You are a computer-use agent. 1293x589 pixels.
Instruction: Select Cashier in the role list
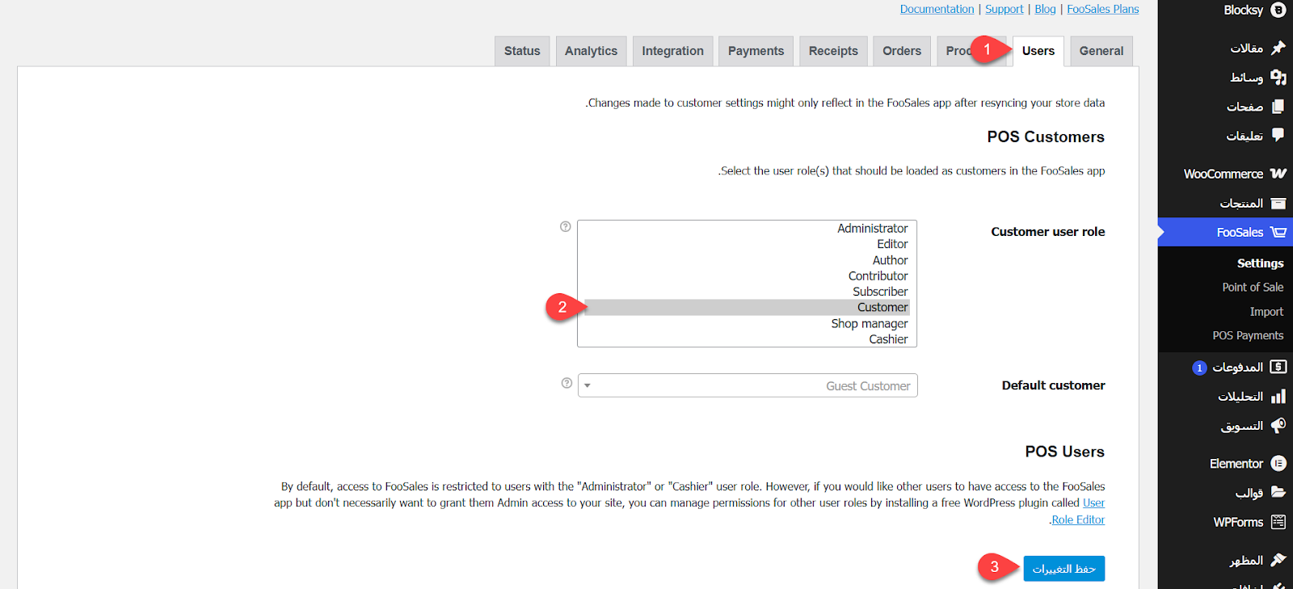(748, 339)
